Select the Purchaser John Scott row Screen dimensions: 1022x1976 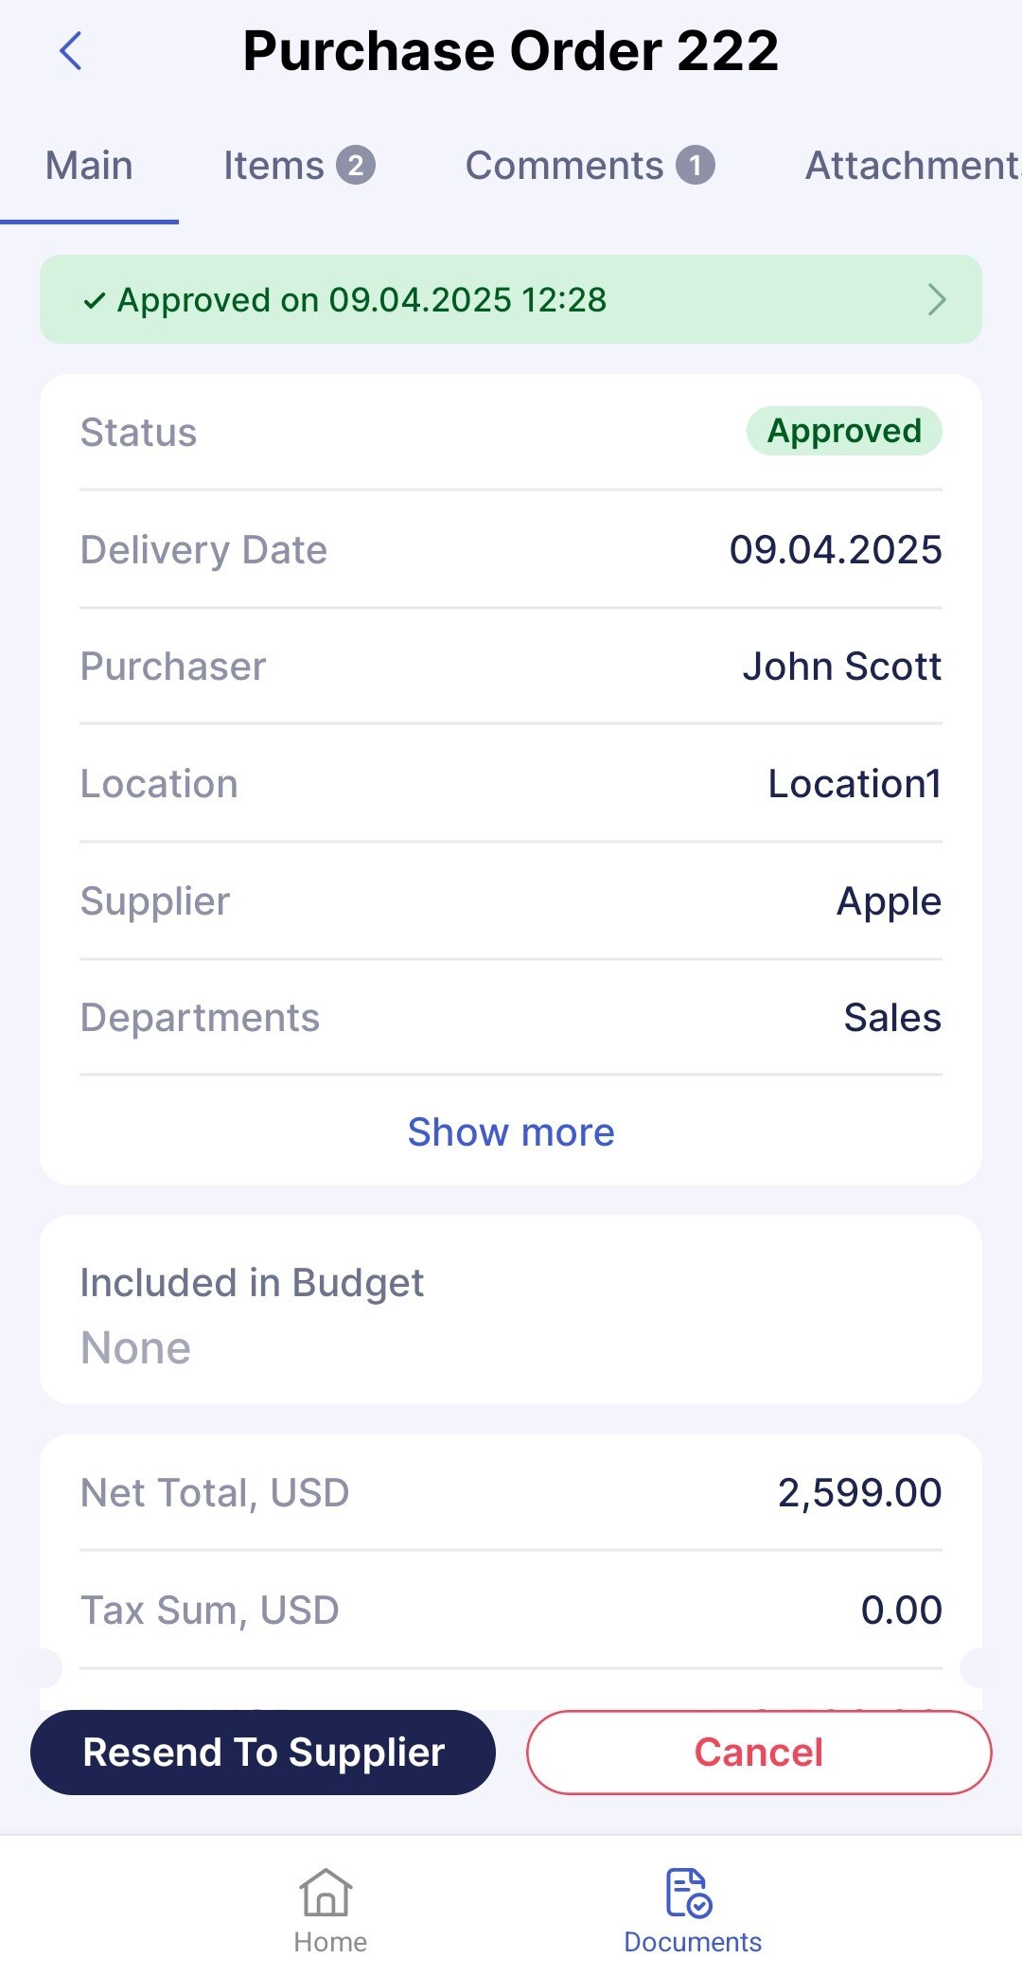click(x=511, y=667)
